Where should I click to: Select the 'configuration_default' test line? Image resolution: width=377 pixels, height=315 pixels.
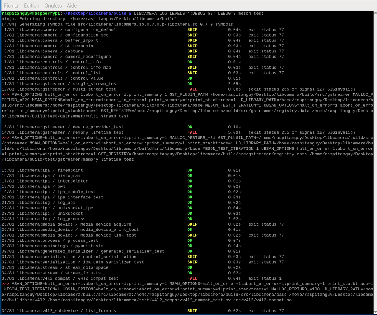click(143, 30)
